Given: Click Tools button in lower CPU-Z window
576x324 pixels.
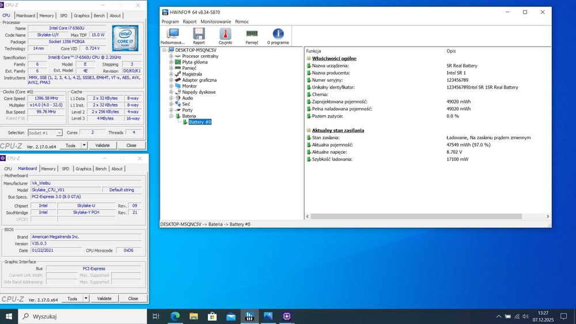Looking at the screenshot, I should coord(73,298).
